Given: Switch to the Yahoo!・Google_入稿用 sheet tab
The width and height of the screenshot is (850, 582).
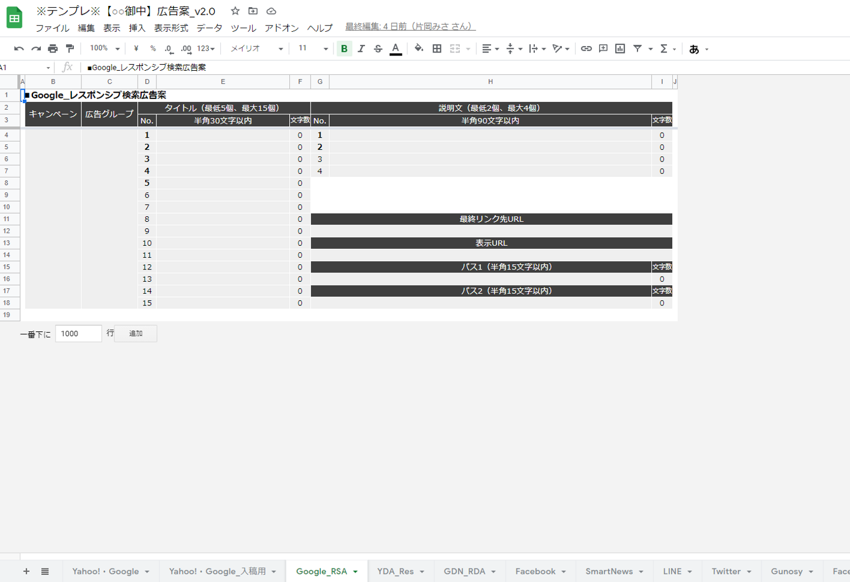Looking at the screenshot, I should coord(223,571).
